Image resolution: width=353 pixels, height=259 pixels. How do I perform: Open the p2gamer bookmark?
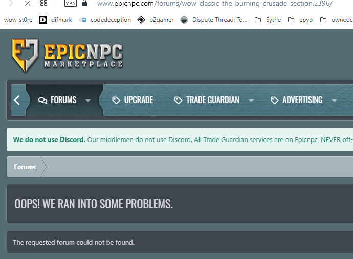tap(162, 20)
